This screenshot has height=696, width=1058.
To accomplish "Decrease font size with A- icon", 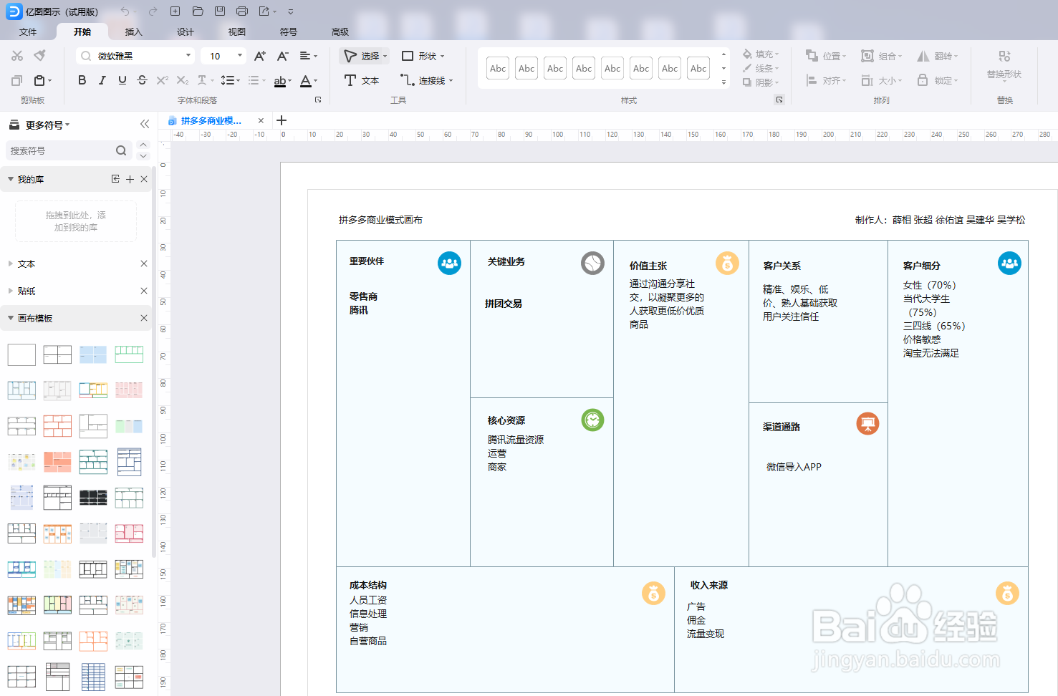I will point(283,56).
